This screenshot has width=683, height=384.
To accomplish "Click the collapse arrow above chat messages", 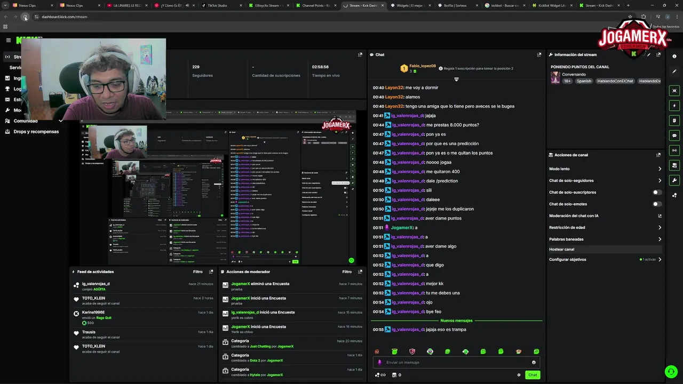I will pos(456,79).
